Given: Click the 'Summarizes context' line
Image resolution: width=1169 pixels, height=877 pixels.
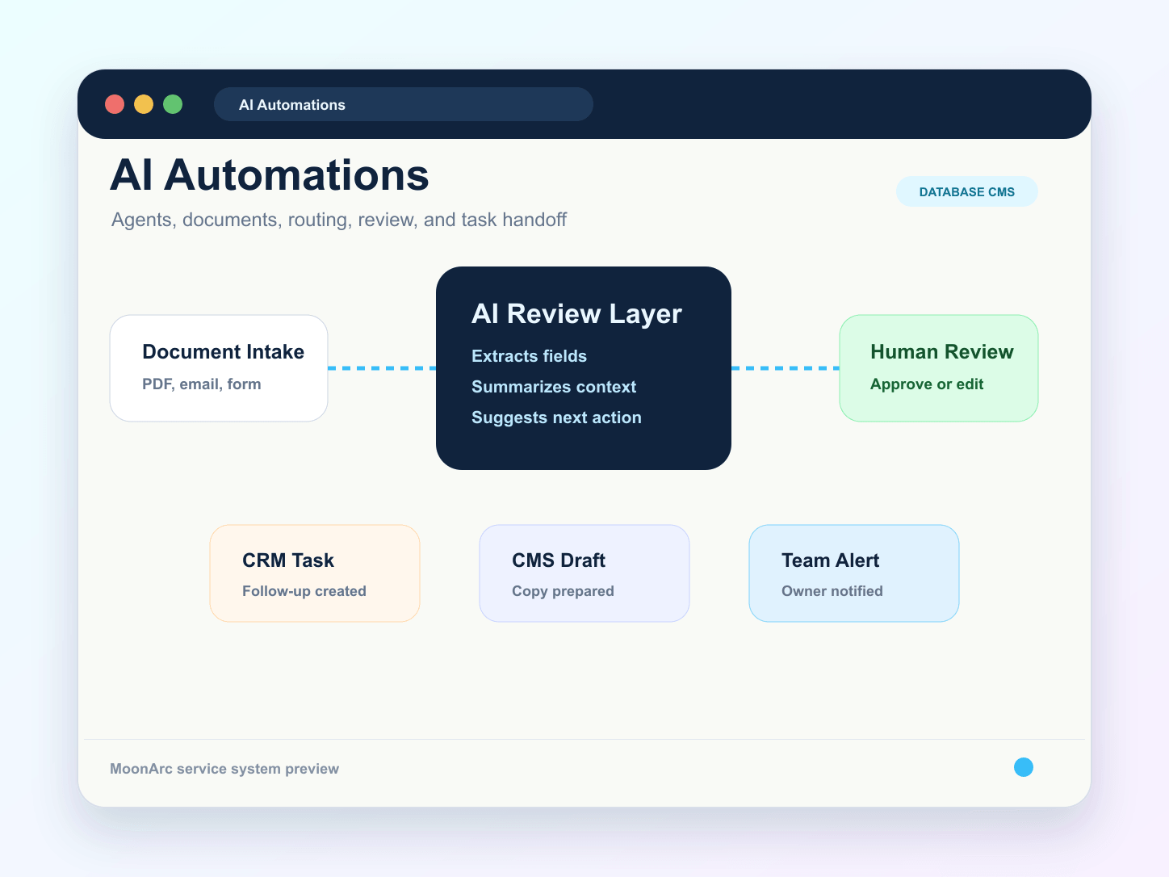Looking at the screenshot, I should pyautogui.click(x=554, y=387).
